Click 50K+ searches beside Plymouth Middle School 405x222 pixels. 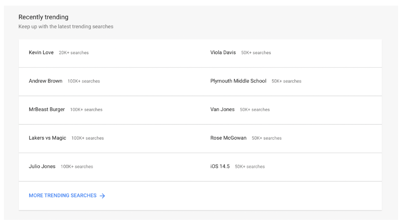click(x=286, y=82)
